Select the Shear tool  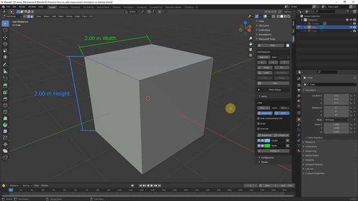coord(5,151)
